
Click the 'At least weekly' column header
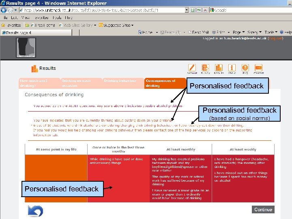pyautogui.click(x=243, y=149)
